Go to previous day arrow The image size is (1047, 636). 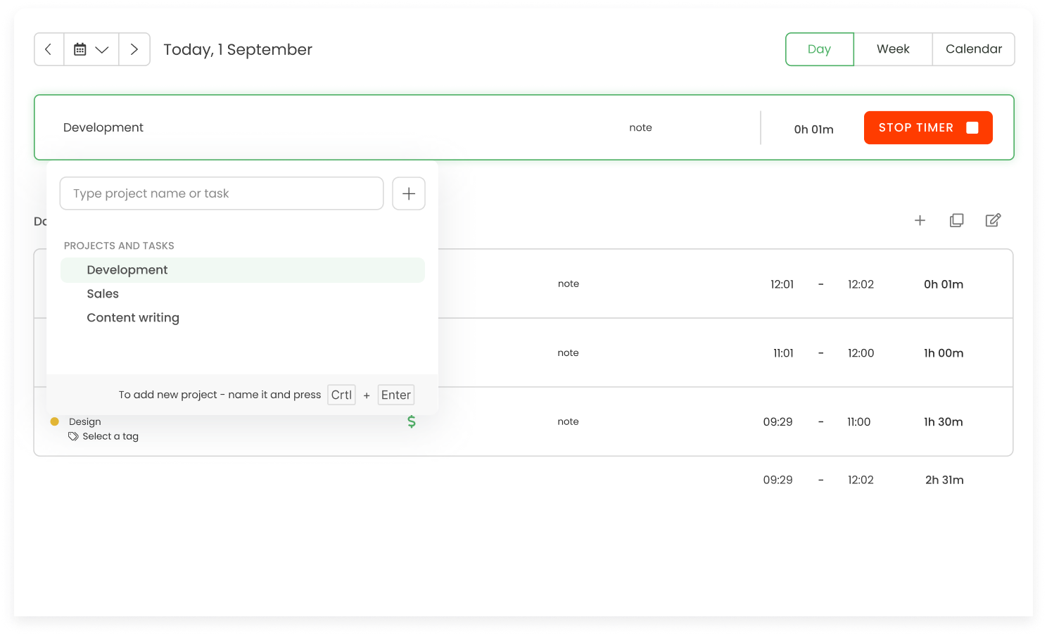[x=49, y=49]
